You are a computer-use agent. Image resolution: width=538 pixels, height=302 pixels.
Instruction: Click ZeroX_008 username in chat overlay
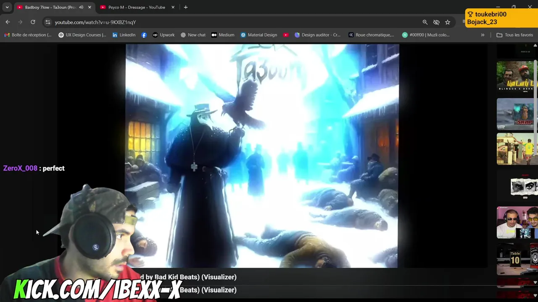pos(20,168)
